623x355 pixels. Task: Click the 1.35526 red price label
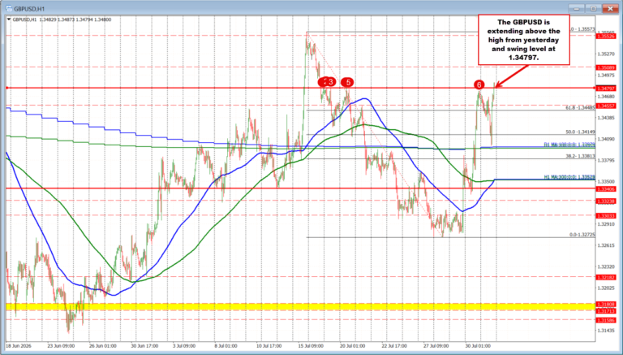pyautogui.click(x=605, y=37)
